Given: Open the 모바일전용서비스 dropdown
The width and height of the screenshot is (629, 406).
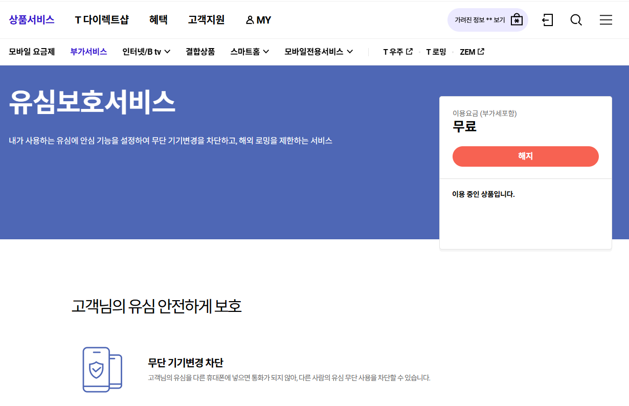Looking at the screenshot, I should (318, 52).
